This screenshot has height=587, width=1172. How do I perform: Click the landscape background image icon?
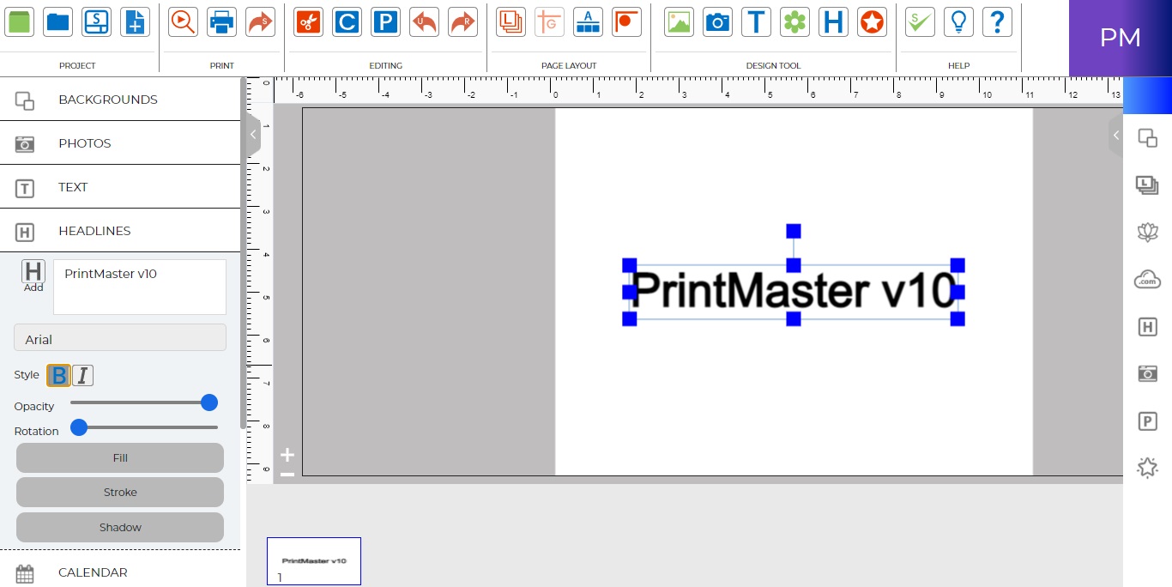(679, 21)
